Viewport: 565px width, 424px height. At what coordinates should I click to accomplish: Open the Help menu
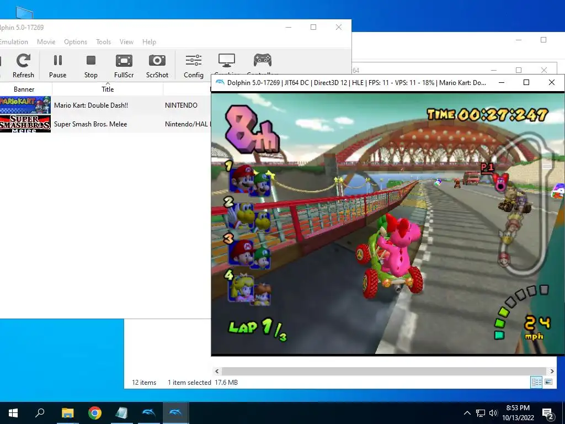click(149, 42)
